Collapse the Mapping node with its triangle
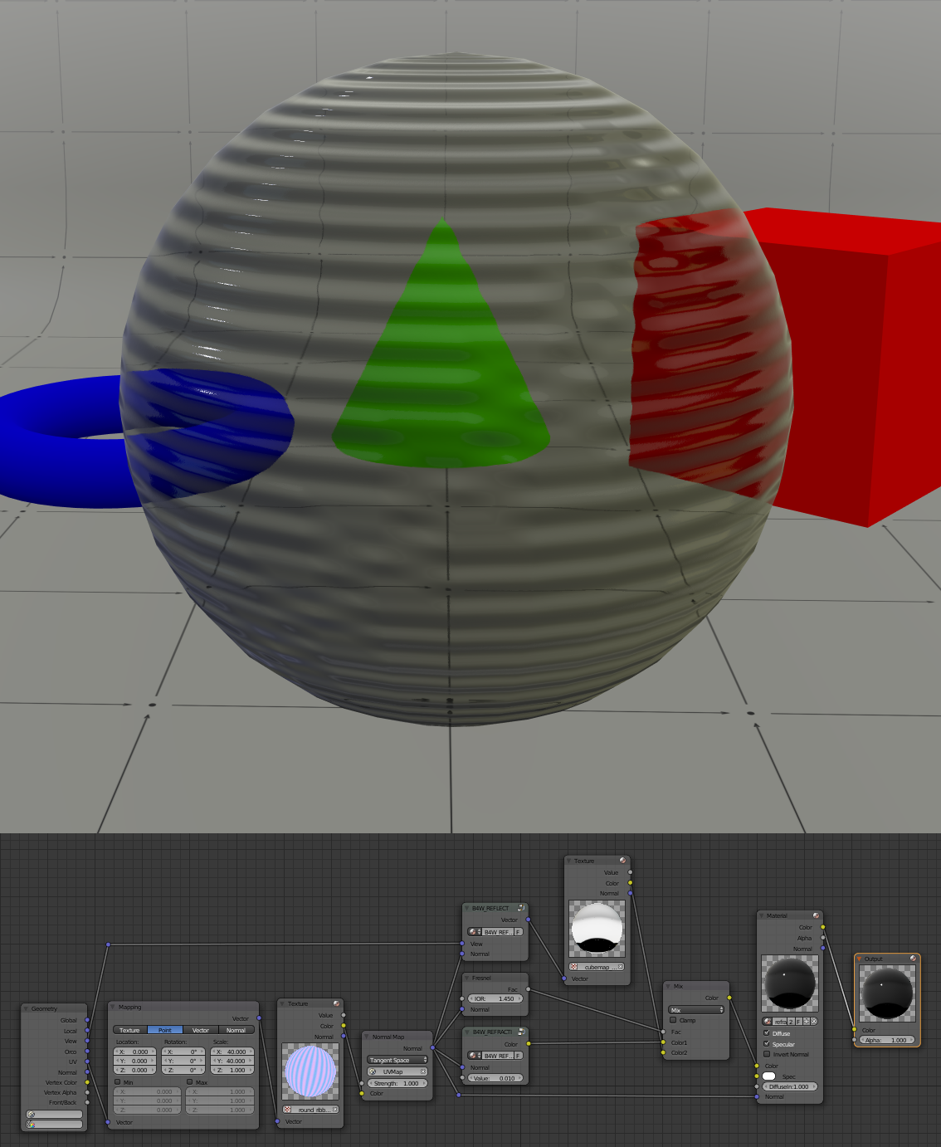 pyautogui.click(x=113, y=1007)
